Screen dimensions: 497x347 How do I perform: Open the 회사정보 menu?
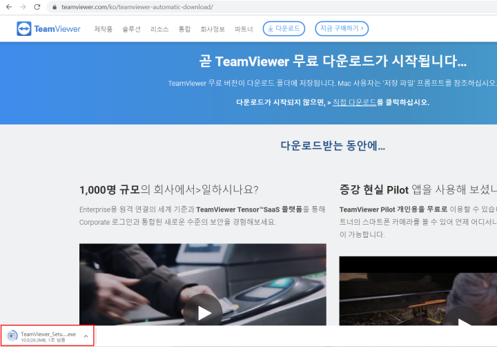tap(213, 29)
